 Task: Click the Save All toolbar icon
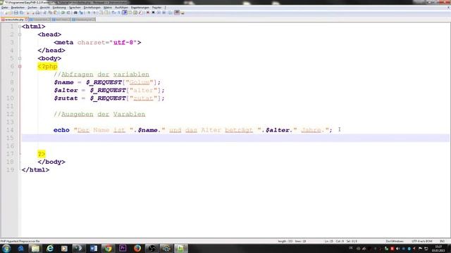click(22, 13)
